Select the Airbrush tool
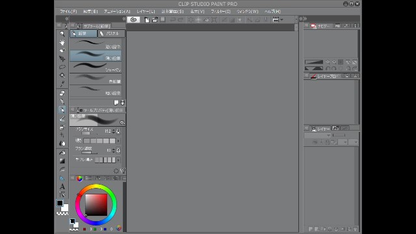The width and height of the screenshot is (416, 234). pos(62,127)
